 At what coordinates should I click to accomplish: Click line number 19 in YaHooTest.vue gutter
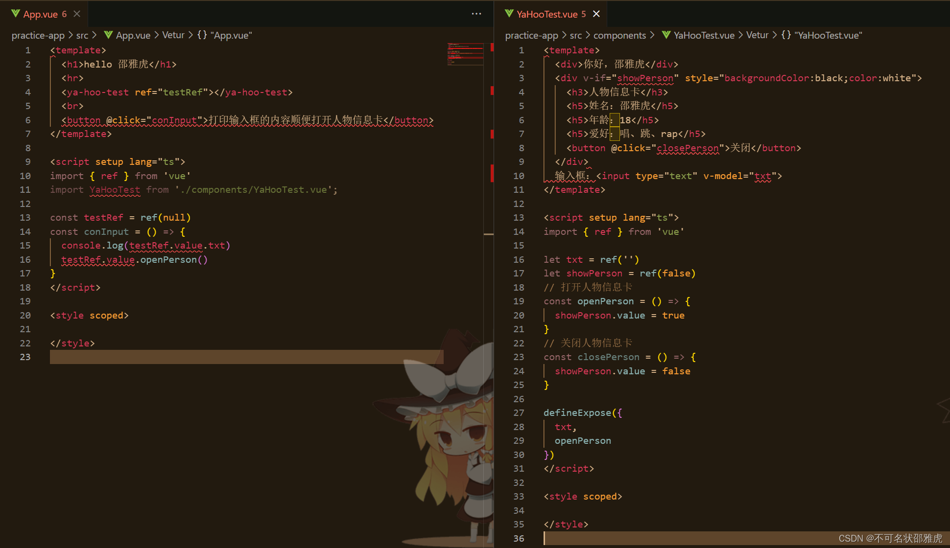519,301
